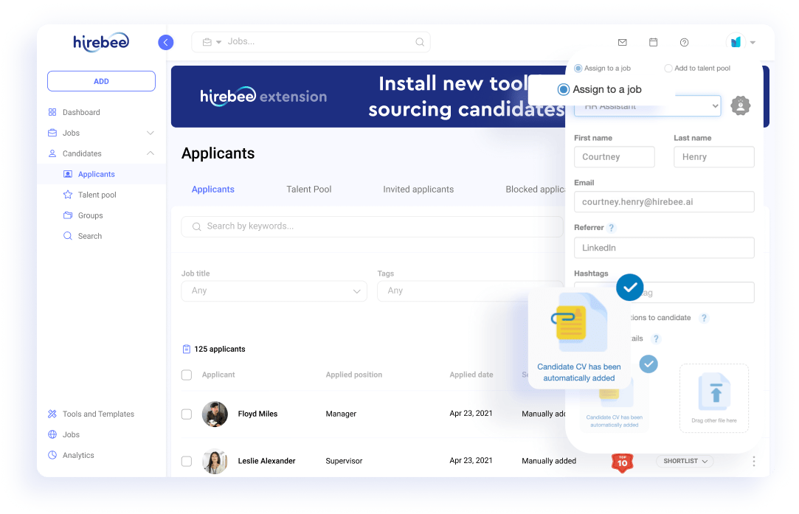Open the SHORTLIST status dropdown
This screenshot has height=514, width=799.
[685, 461]
